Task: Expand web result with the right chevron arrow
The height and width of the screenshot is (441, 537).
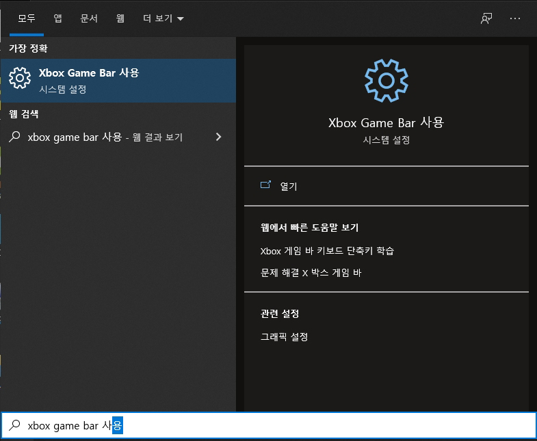Action: click(x=218, y=137)
